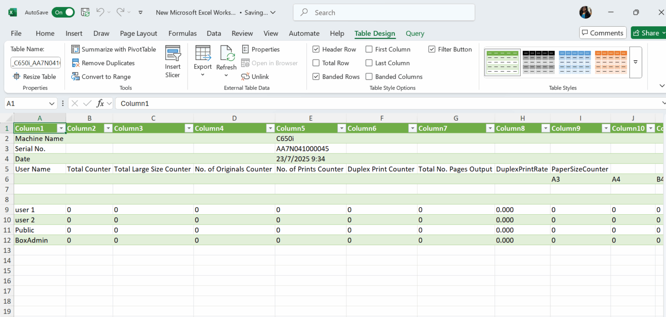Open the Column1 filter dropdown

(61, 129)
